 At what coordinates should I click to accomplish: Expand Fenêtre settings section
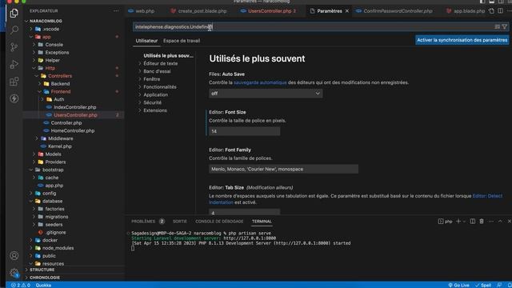coord(151,79)
